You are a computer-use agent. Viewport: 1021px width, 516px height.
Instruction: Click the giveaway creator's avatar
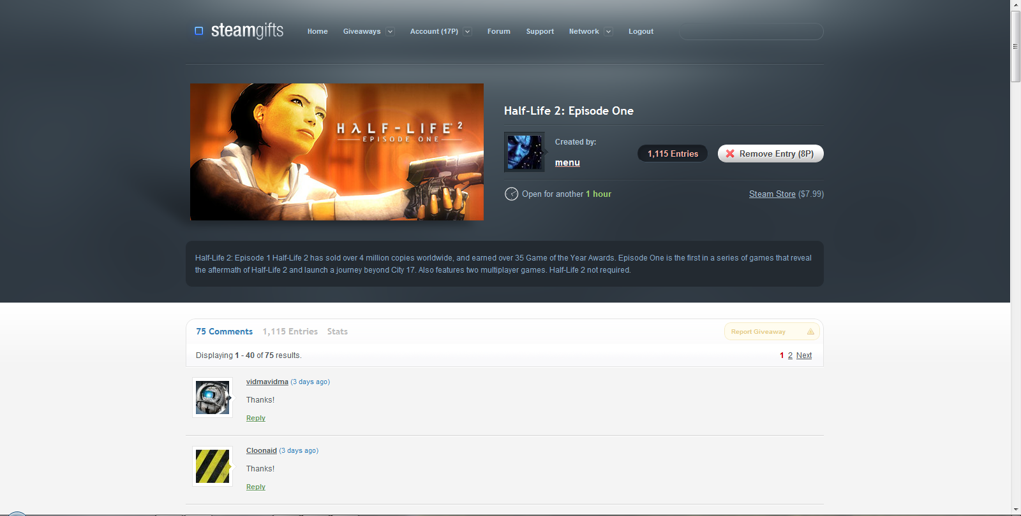tap(524, 152)
